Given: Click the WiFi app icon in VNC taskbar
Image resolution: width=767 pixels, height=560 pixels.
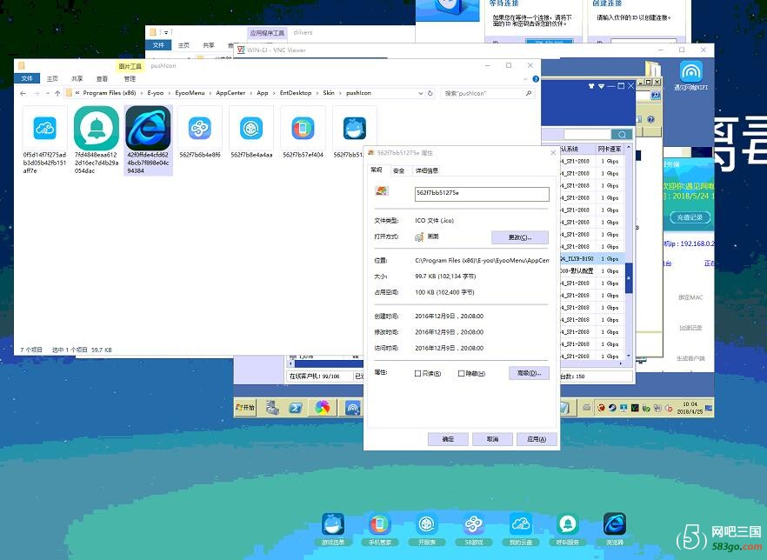Looking at the screenshot, I should [x=352, y=408].
